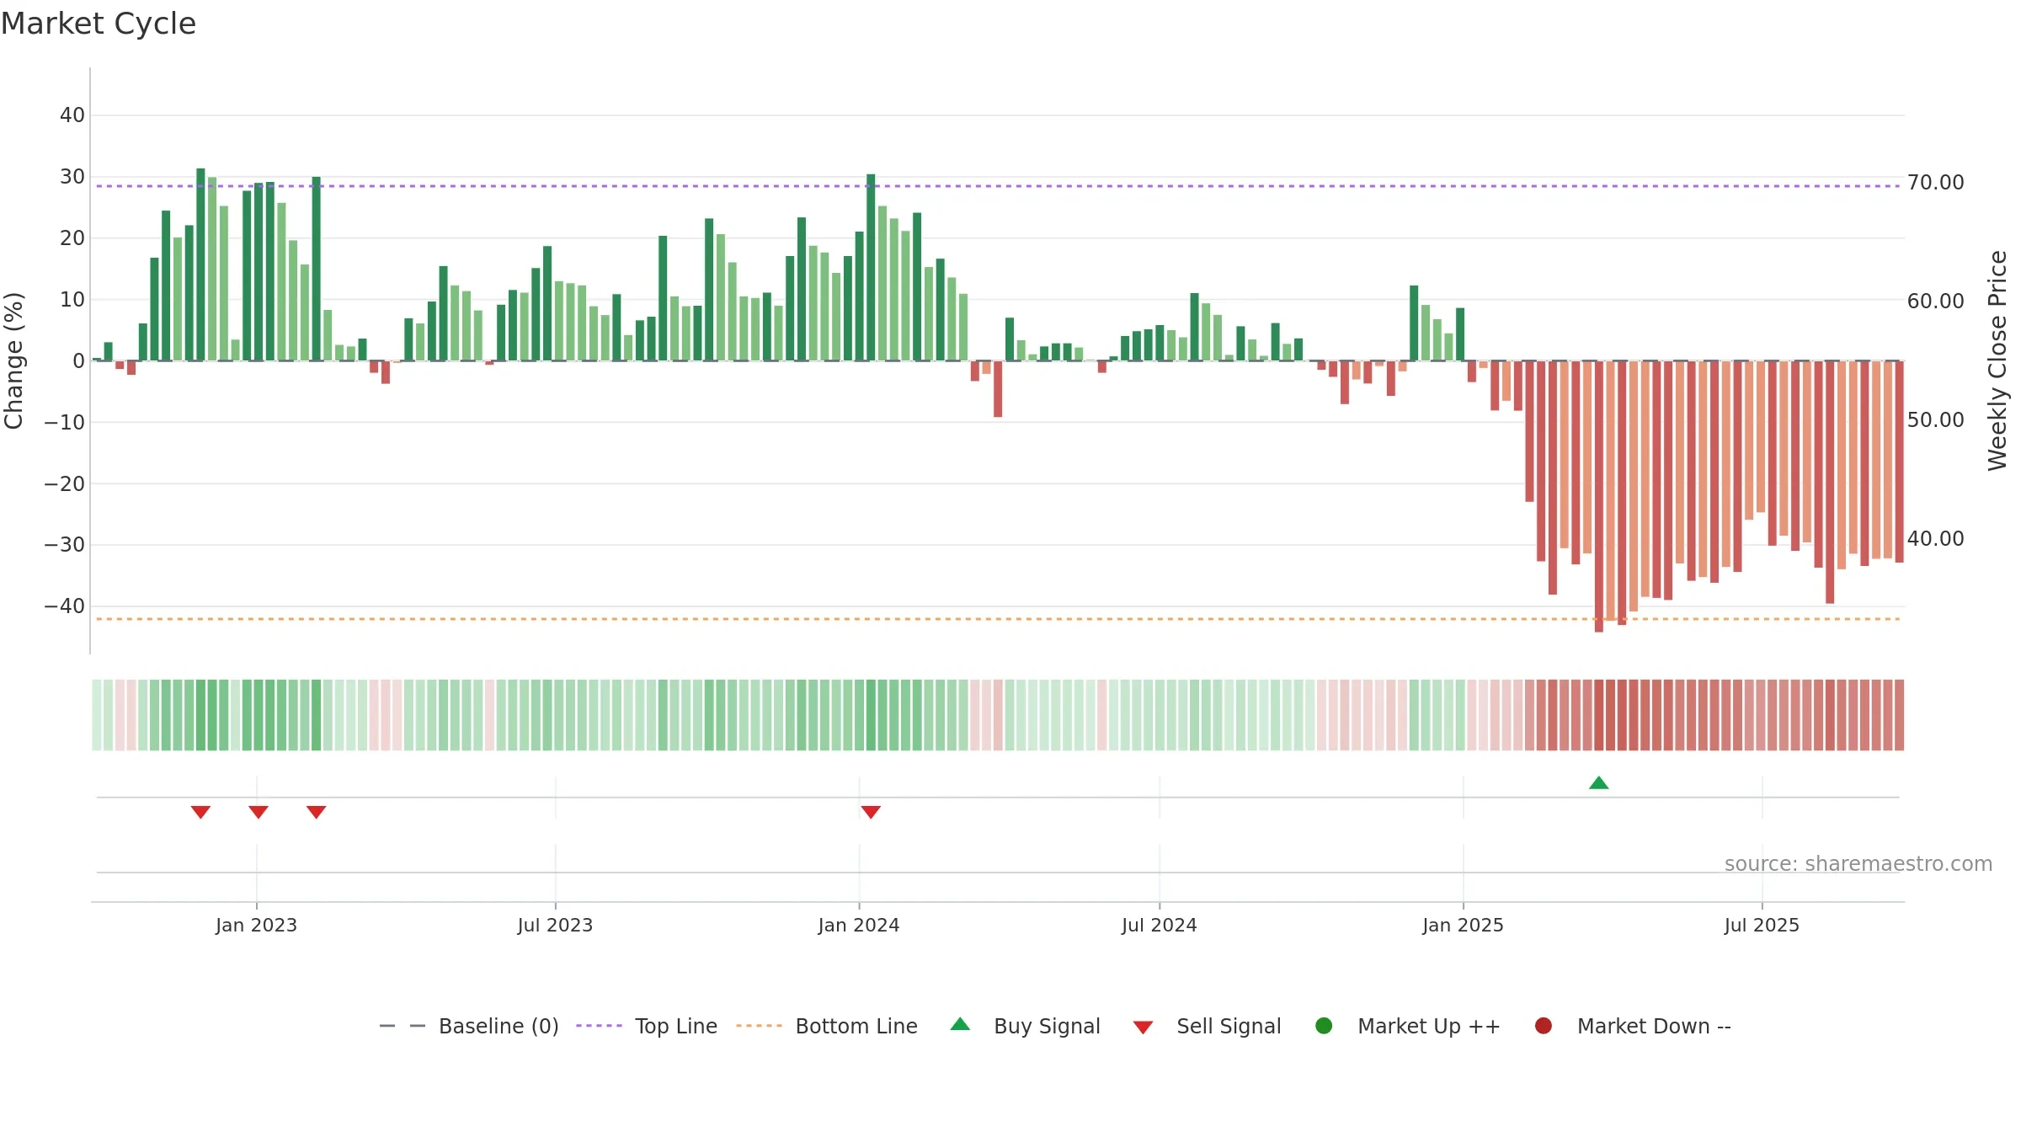Click the Jul 2023 axis label

(x=555, y=925)
